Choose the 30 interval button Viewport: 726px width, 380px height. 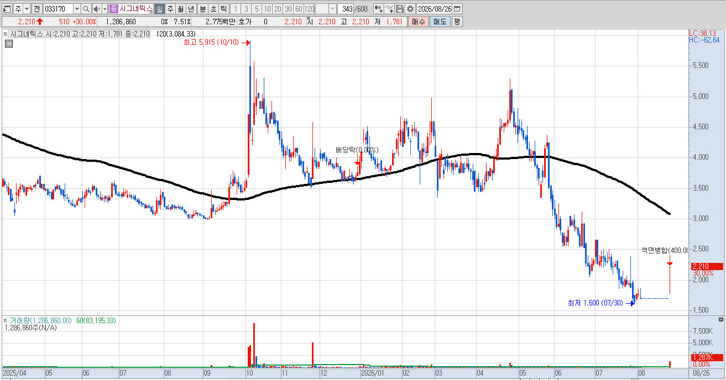288,9
